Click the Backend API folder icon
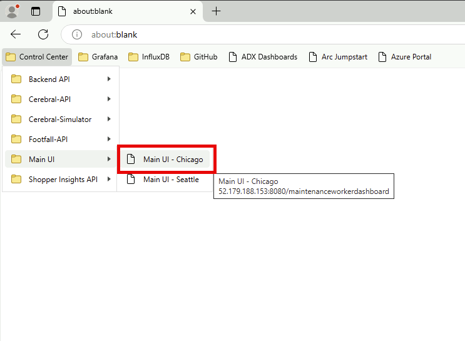Image resolution: width=465 pixels, height=341 pixels. [16, 79]
